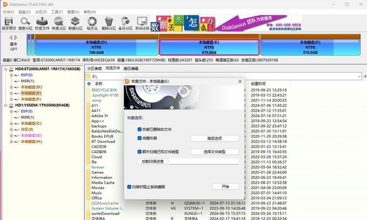Viewport: 367px width, 220px height.
Task: Click the 数据丢失怎么办 banner ad
Action: click(182, 23)
